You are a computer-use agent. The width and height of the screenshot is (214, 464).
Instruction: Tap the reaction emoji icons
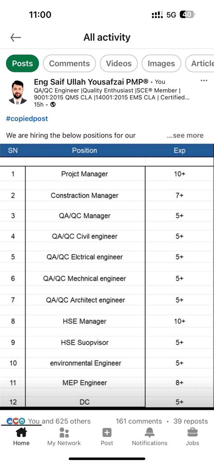click(16, 421)
